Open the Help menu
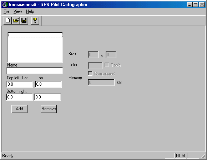This screenshot has height=160, width=207. (x=30, y=11)
